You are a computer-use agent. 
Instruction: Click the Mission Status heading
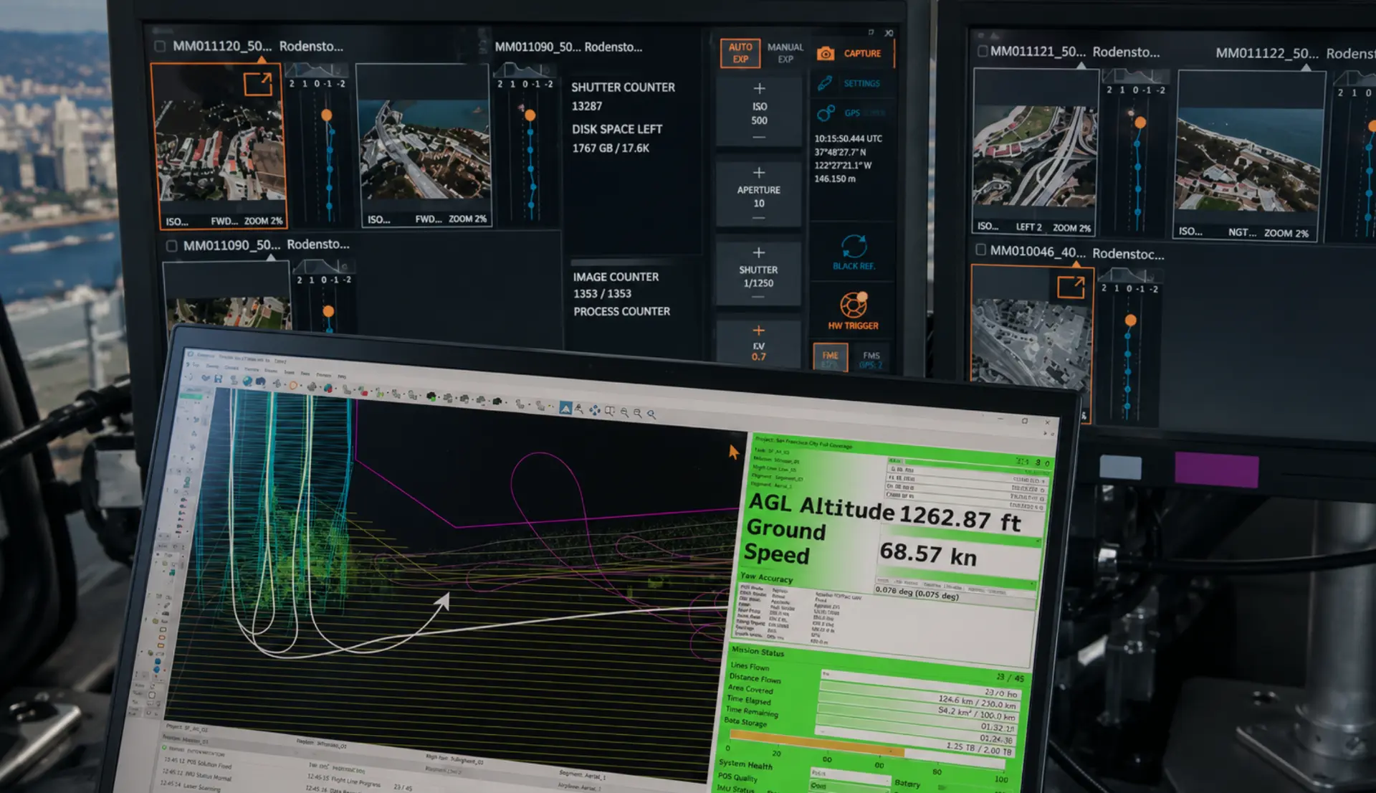758,652
